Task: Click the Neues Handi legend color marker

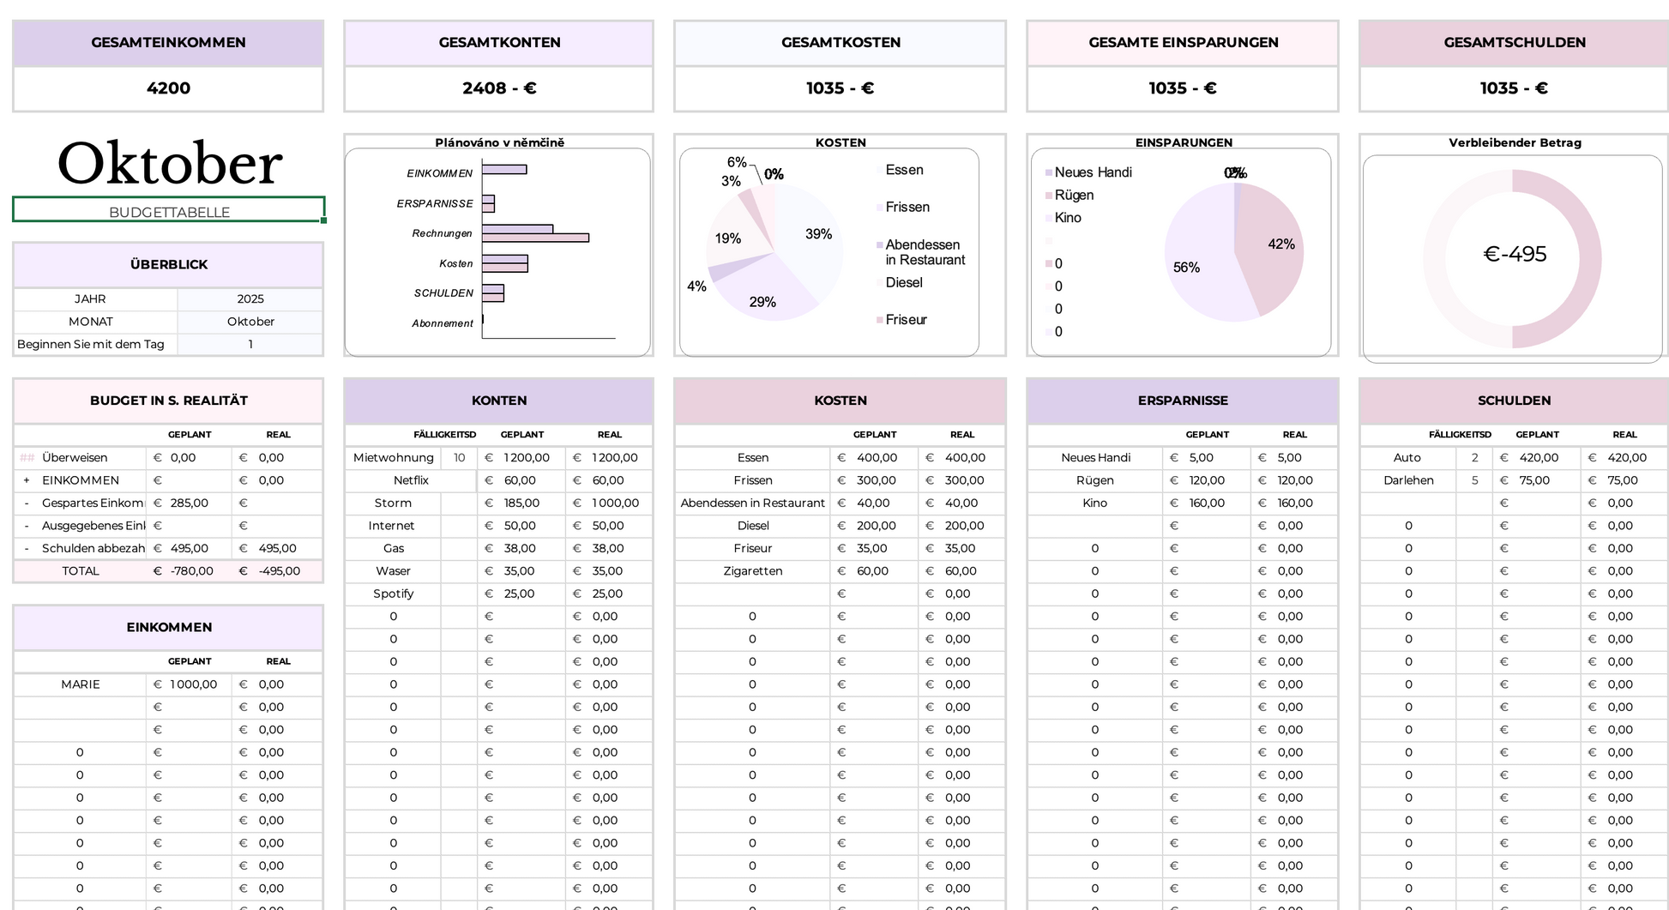Action: (1048, 172)
